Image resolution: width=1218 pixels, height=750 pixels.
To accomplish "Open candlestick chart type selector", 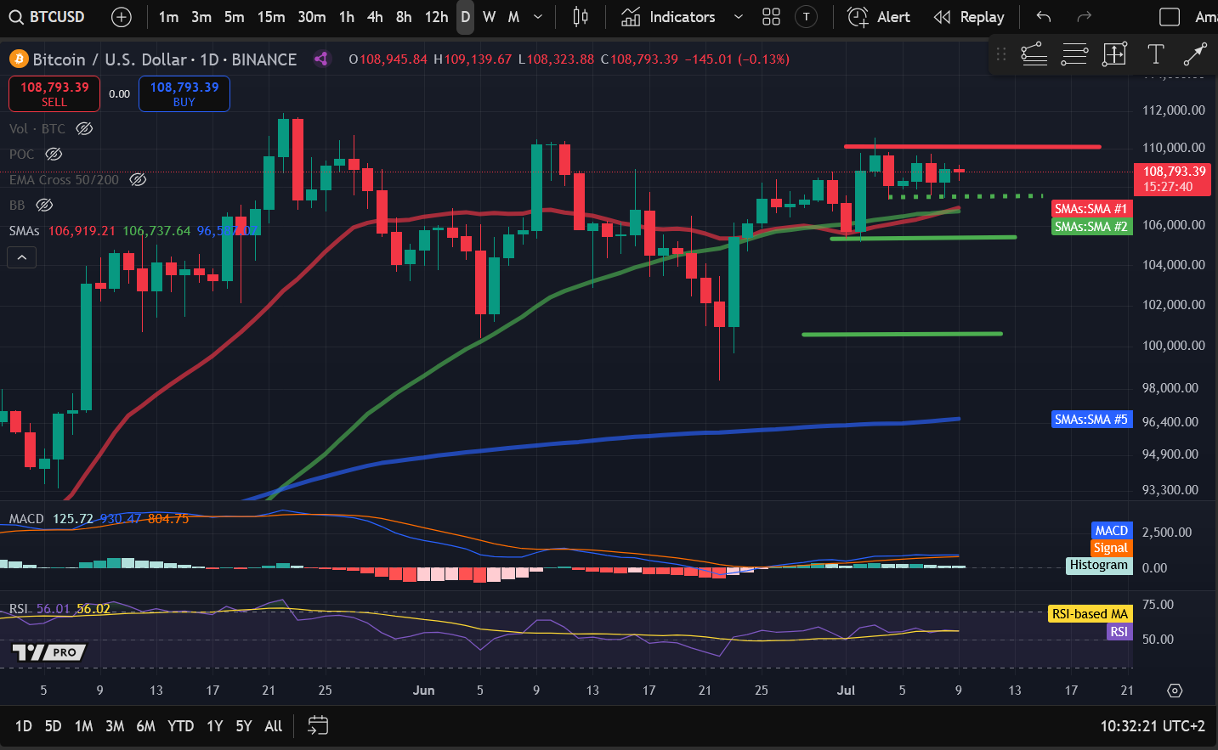I will tap(581, 17).
